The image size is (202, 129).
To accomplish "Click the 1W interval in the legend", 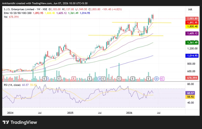I will [x=39, y=9].
